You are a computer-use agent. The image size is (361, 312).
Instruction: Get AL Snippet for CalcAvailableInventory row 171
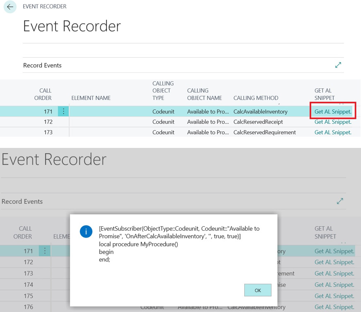click(x=333, y=111)
